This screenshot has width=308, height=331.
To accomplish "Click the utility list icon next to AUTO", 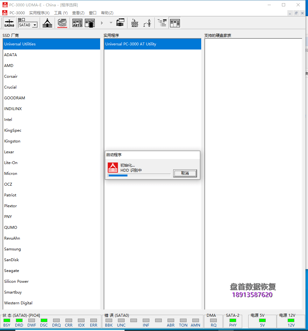I will (90, 23).
